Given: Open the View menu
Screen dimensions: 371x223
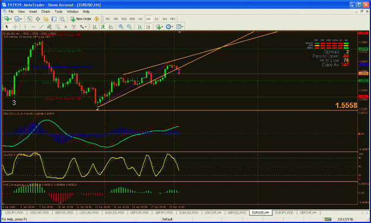Looking at the screenshot, I should click(21, 11).
